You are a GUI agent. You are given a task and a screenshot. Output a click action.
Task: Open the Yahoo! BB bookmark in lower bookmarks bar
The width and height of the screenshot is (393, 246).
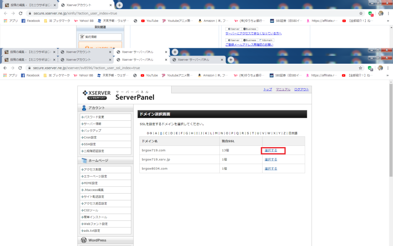(x=83, y=75)
